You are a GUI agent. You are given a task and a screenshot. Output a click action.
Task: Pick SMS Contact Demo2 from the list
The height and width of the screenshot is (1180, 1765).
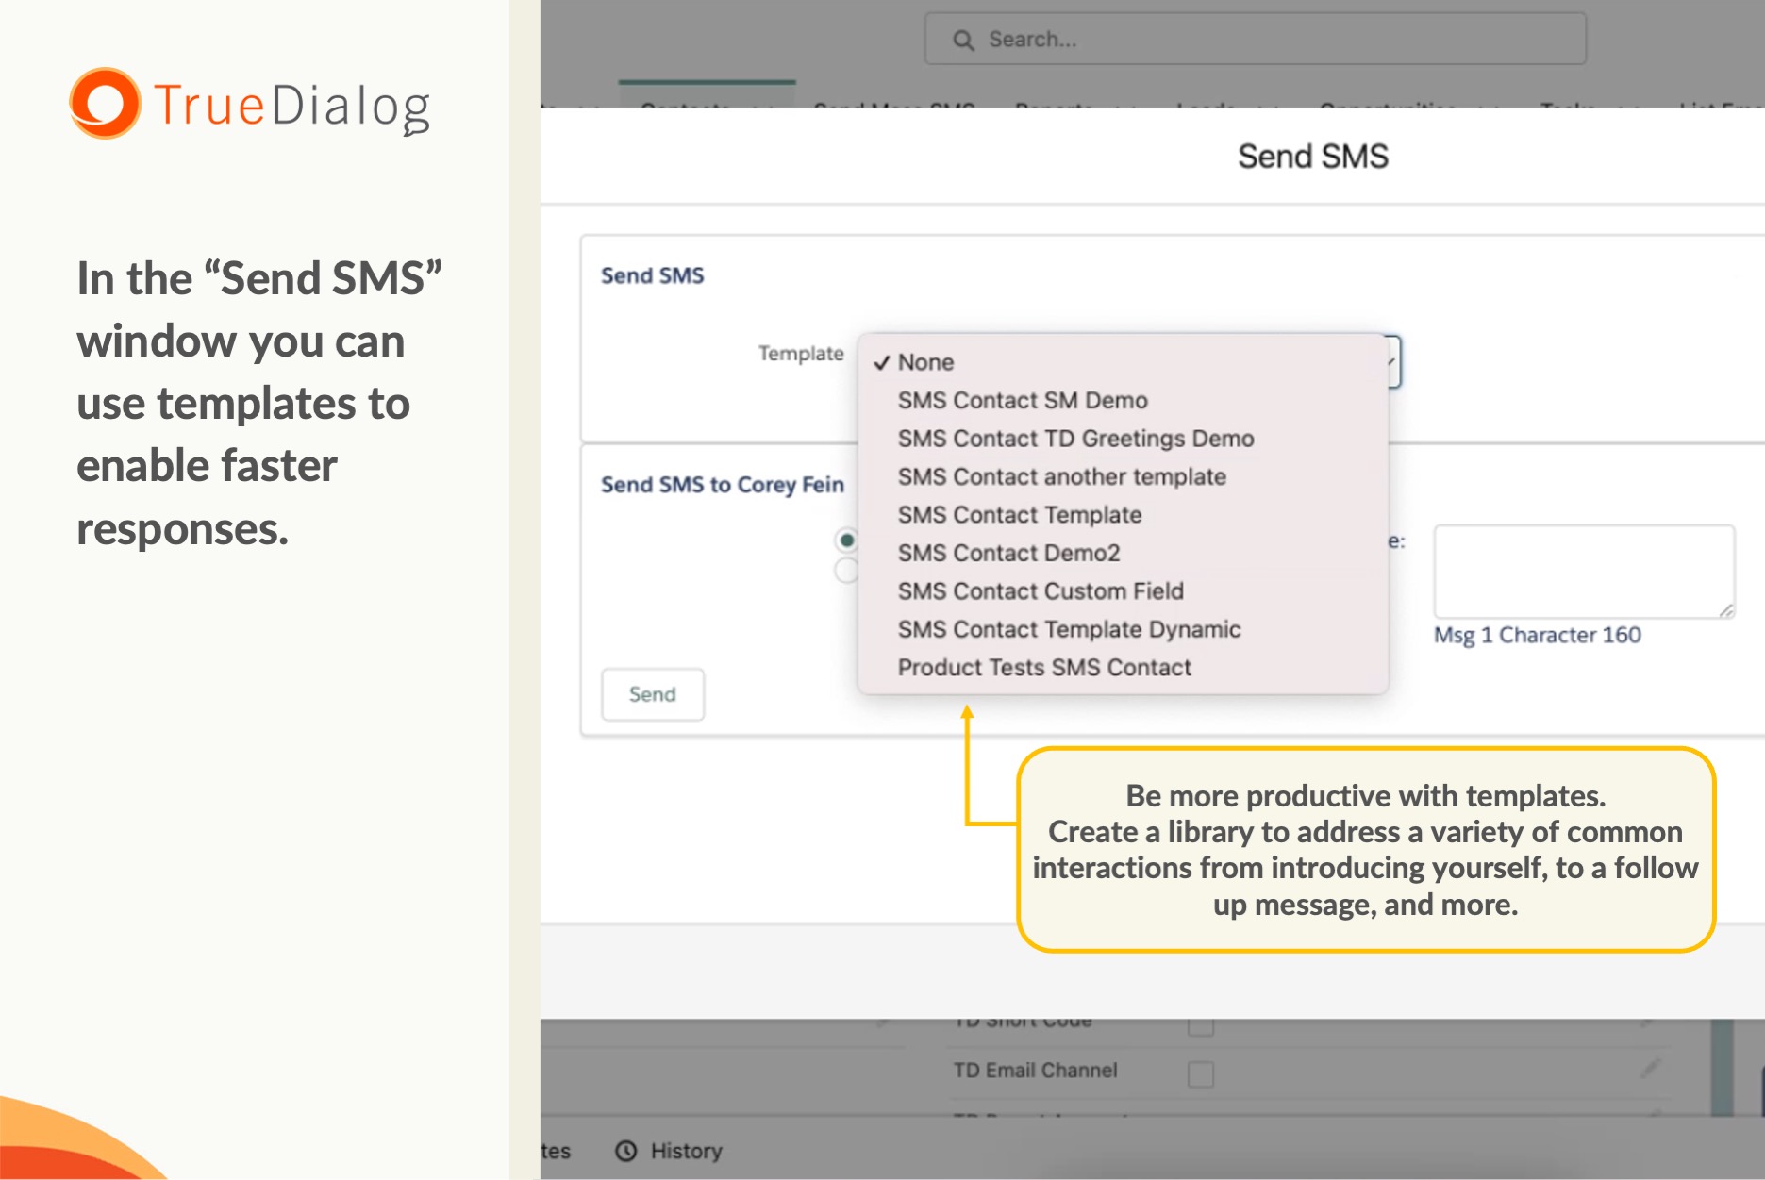(1008, 554)
